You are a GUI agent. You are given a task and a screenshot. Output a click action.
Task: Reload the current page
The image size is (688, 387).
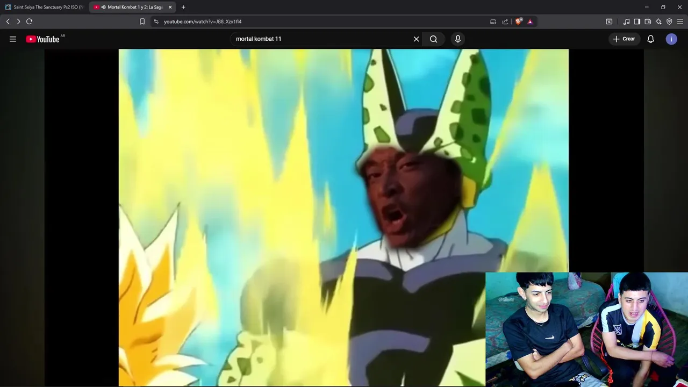[x=30, y=21]
